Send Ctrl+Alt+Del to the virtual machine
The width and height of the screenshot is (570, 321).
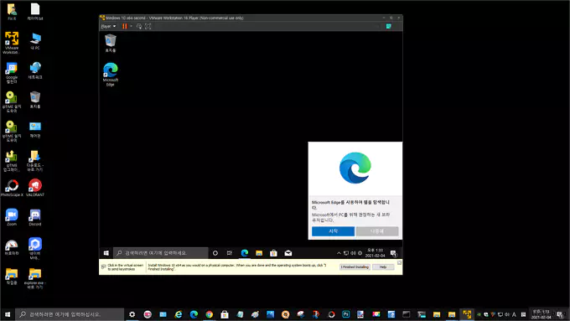click(139, 26)
